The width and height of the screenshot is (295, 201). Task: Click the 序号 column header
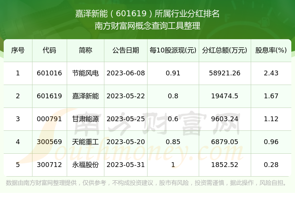[18, 50]
